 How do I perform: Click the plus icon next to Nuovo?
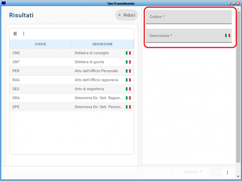pos(201,171)
